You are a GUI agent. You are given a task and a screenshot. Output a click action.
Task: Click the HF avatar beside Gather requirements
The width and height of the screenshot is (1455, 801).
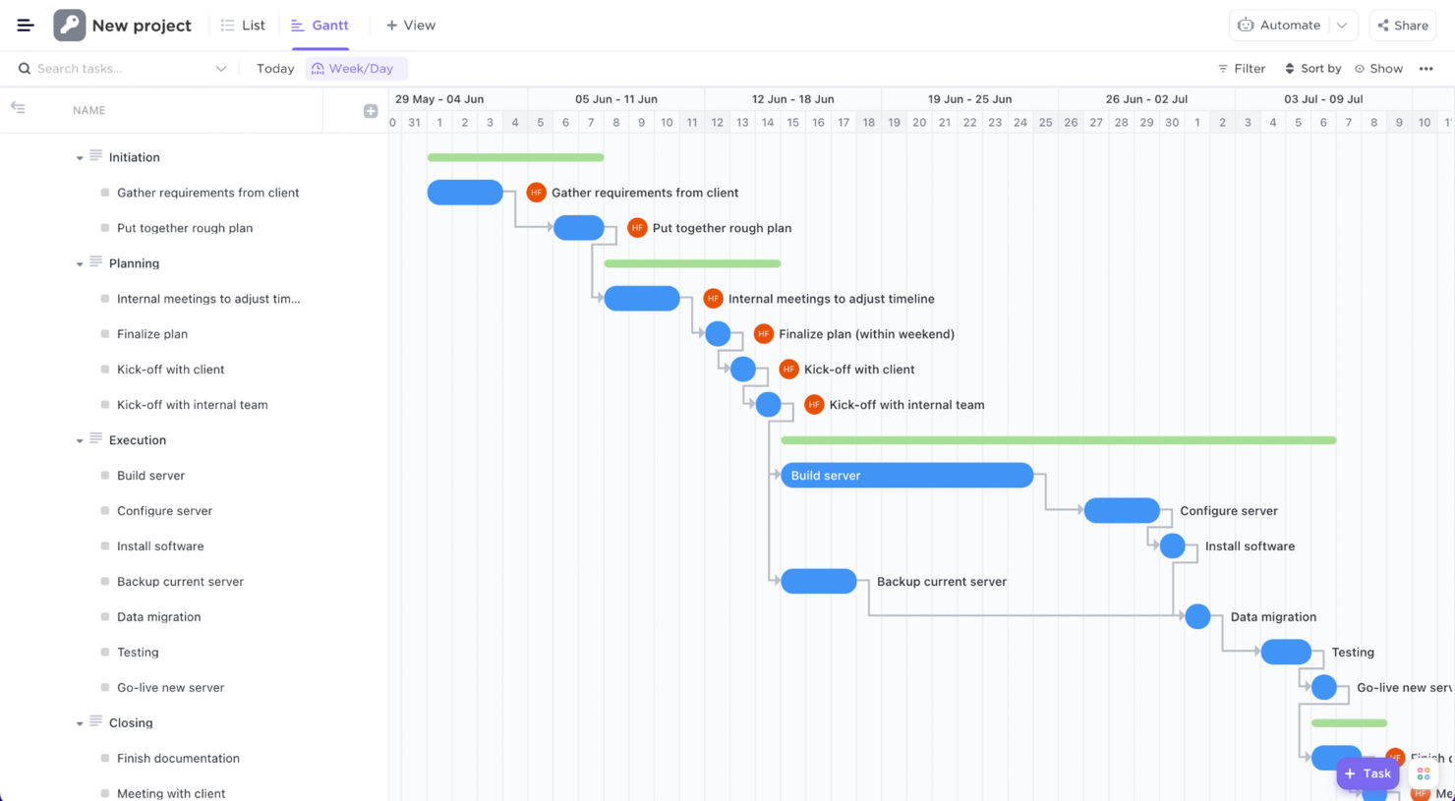[536, 193]
